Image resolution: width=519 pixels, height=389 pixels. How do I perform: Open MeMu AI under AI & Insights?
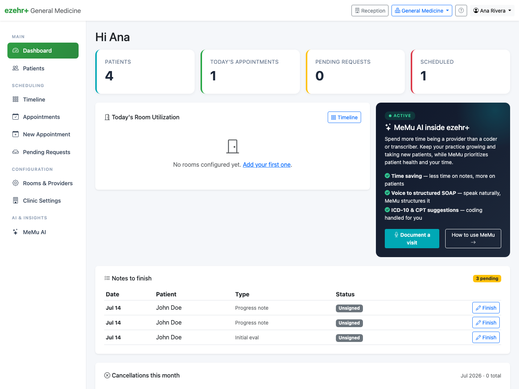43,232
